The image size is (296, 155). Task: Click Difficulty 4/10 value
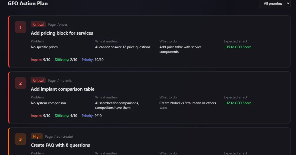(x=66, y=116)
